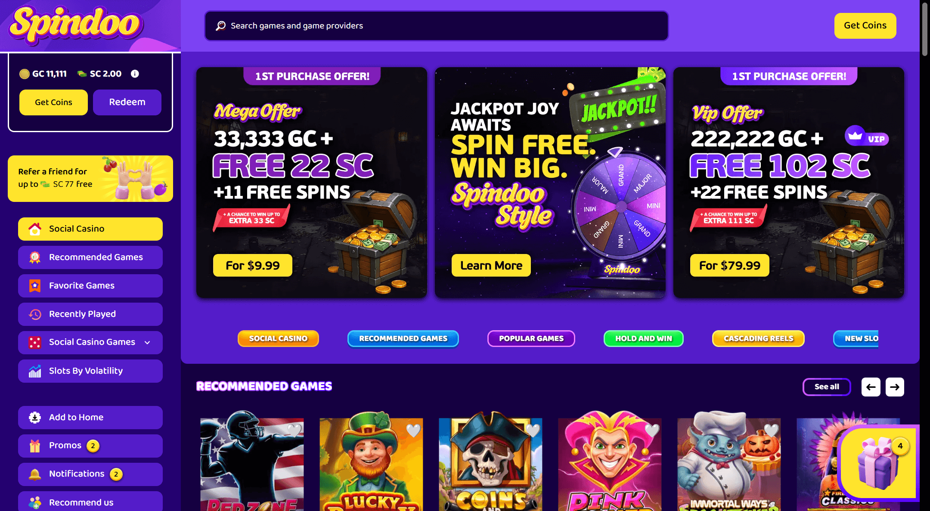Open Recently Played from the sidebar
Screen dimensions: 930x511
click(90, 314)
